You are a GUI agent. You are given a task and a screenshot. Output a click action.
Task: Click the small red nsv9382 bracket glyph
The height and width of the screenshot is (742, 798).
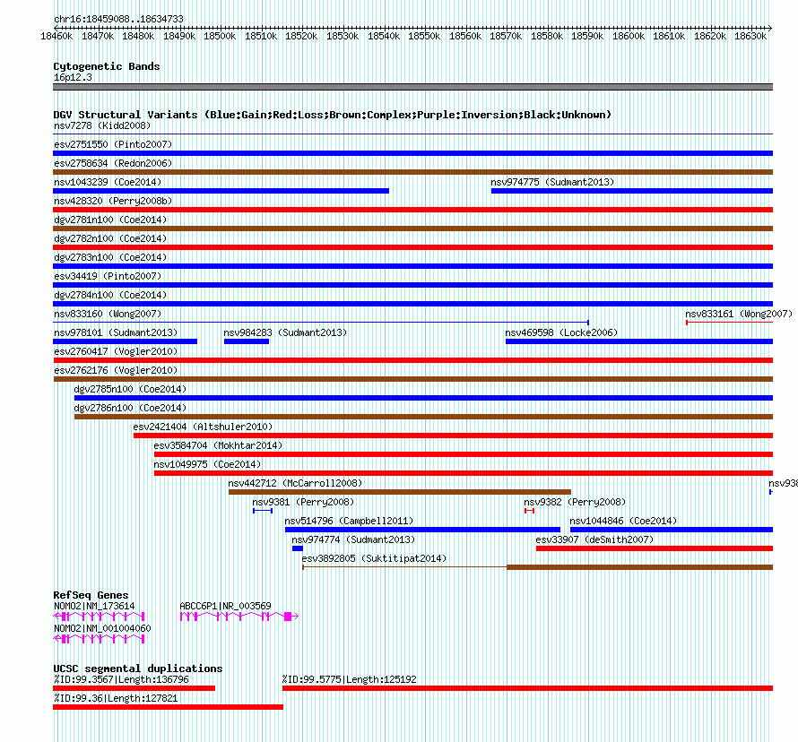[x=529, y=511]
